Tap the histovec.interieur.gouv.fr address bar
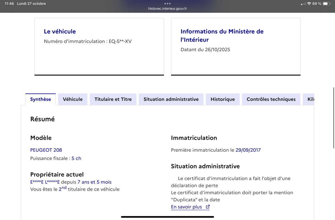This screenshot has width=335, height=220. tap(167, 9)
